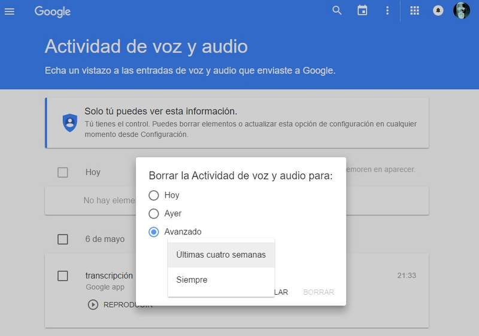The height and width of the screenshot is (336, 479).
Task: Click the Google app source label
Action: tap(105, 287)
